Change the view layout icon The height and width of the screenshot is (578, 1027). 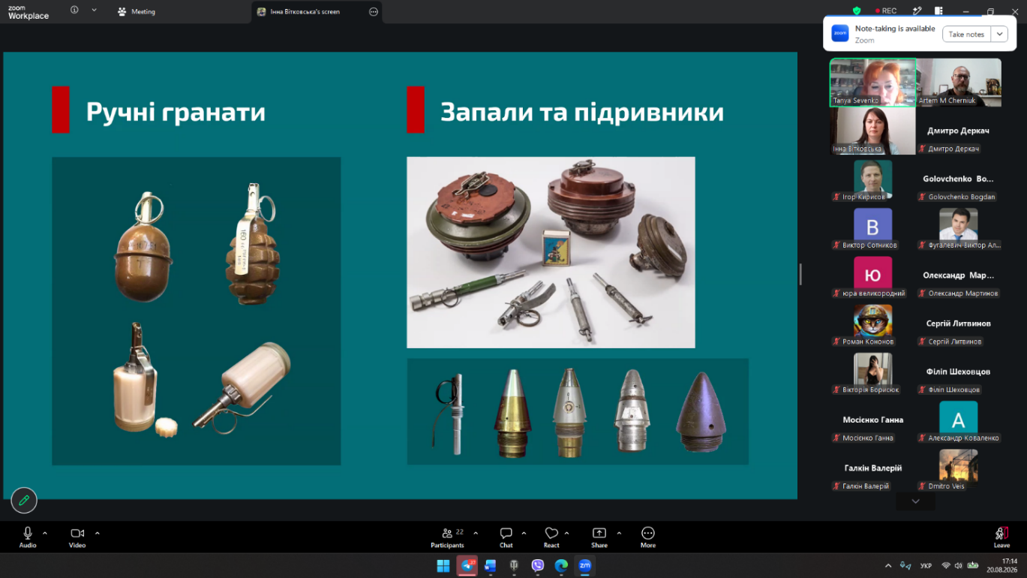pos(938,11)
